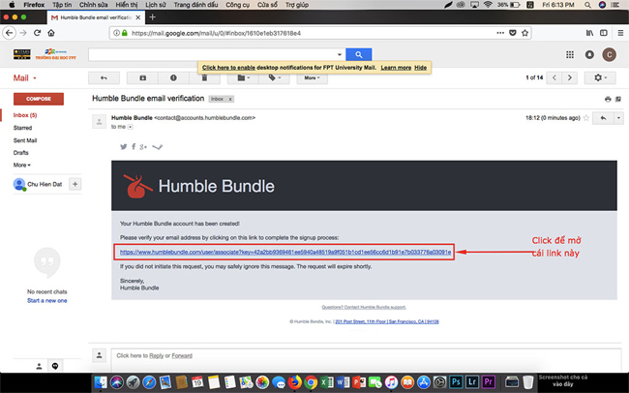The width and height of the screenshot is (629, 393).
Task: Click Learn more in notification bar
Action: click(x=396, y=68)
